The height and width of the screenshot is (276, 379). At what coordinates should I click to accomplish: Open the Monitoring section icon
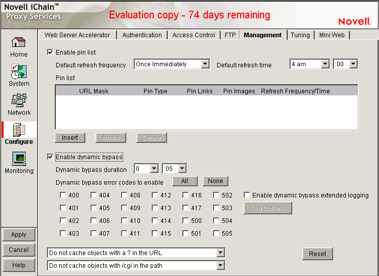(x=18, y=158)
